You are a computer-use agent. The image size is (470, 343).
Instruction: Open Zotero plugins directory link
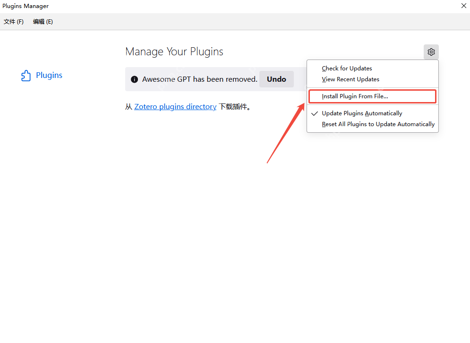point(175,107)
